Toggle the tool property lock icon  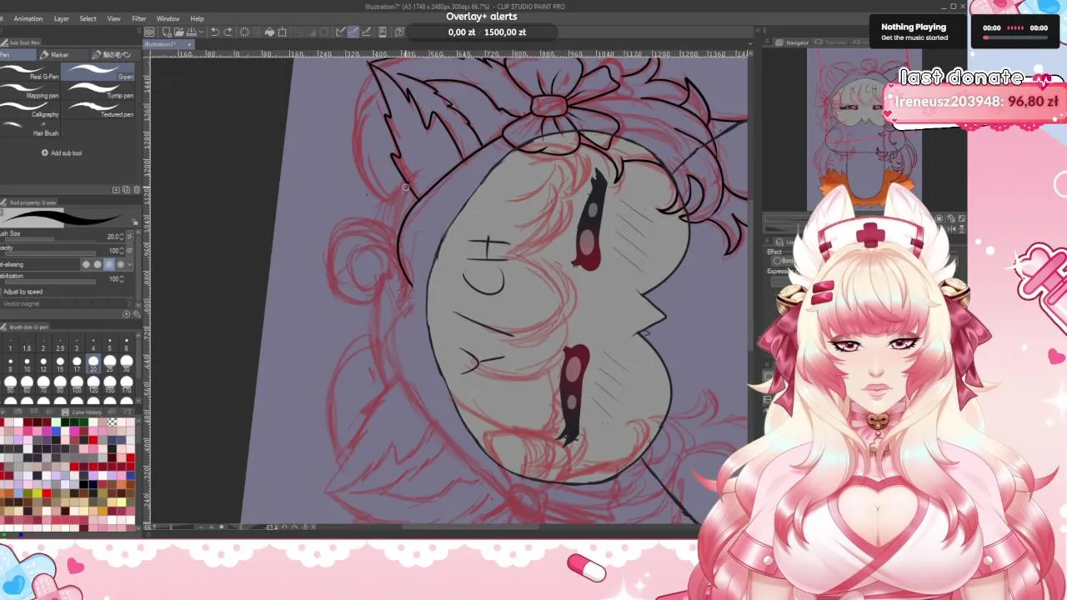click(135, 222)
